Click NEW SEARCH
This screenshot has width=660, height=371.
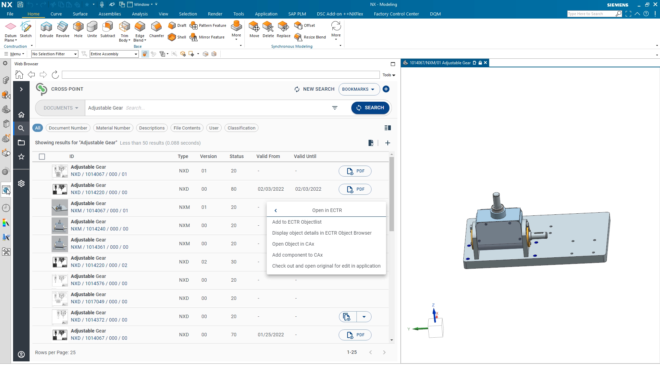tap(315, 89)
